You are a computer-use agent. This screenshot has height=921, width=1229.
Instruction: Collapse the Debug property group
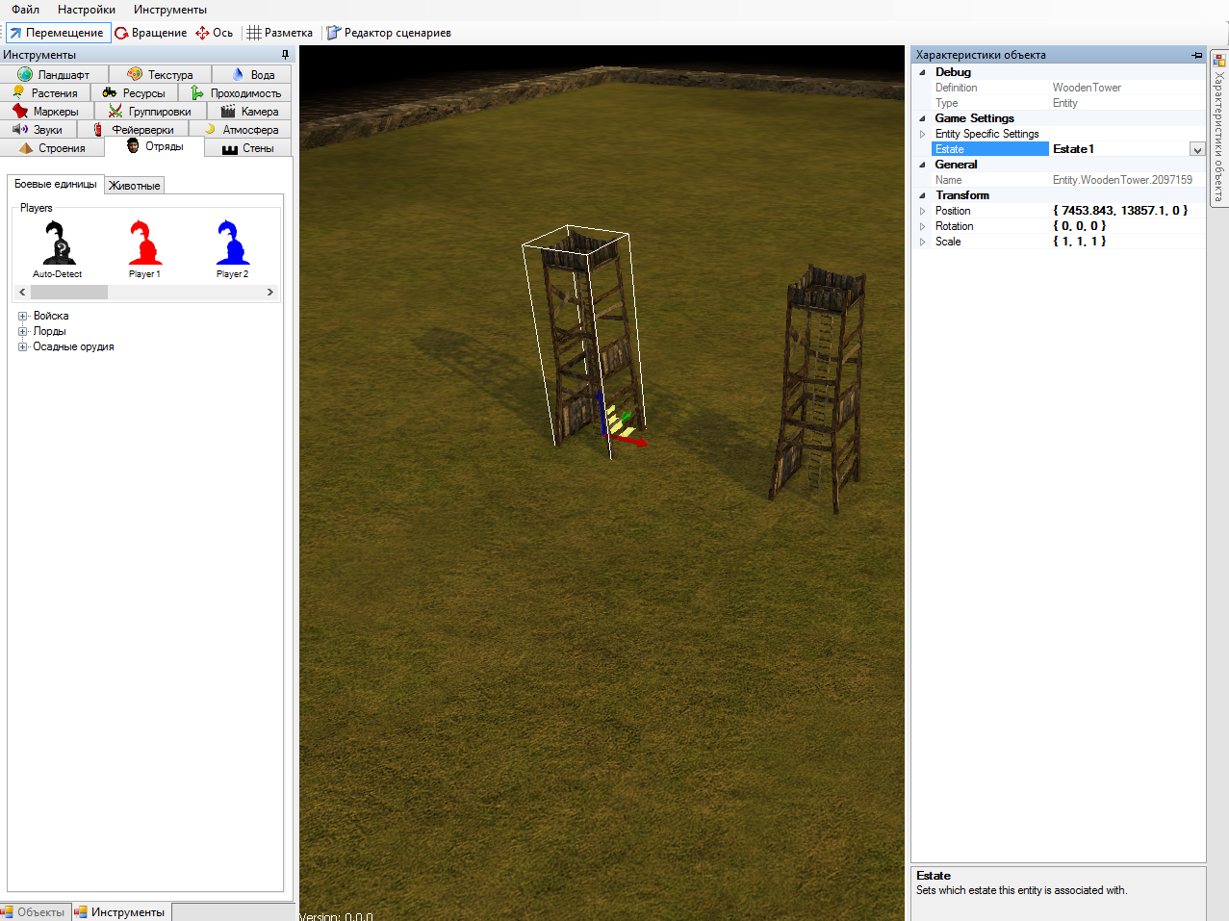[922, 72]
